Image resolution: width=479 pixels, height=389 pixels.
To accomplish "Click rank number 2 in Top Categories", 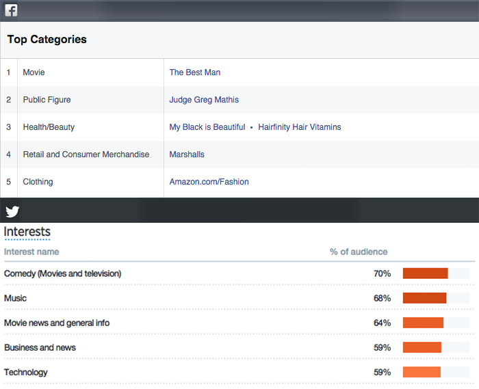I will coord(8,100).
